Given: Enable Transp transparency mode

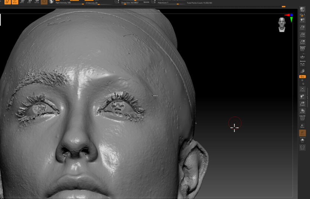Looking at the screenshot, I should [302, 125].
